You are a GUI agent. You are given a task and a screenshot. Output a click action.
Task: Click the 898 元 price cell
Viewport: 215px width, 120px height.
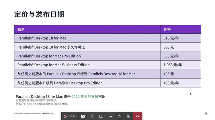point(181,47)
